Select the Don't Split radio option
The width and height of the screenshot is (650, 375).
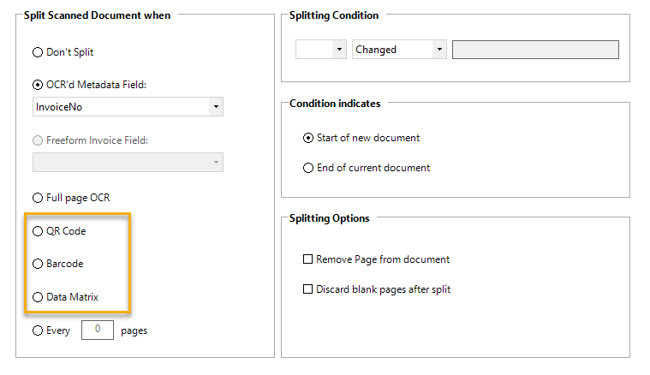click(x=37, y=52)
